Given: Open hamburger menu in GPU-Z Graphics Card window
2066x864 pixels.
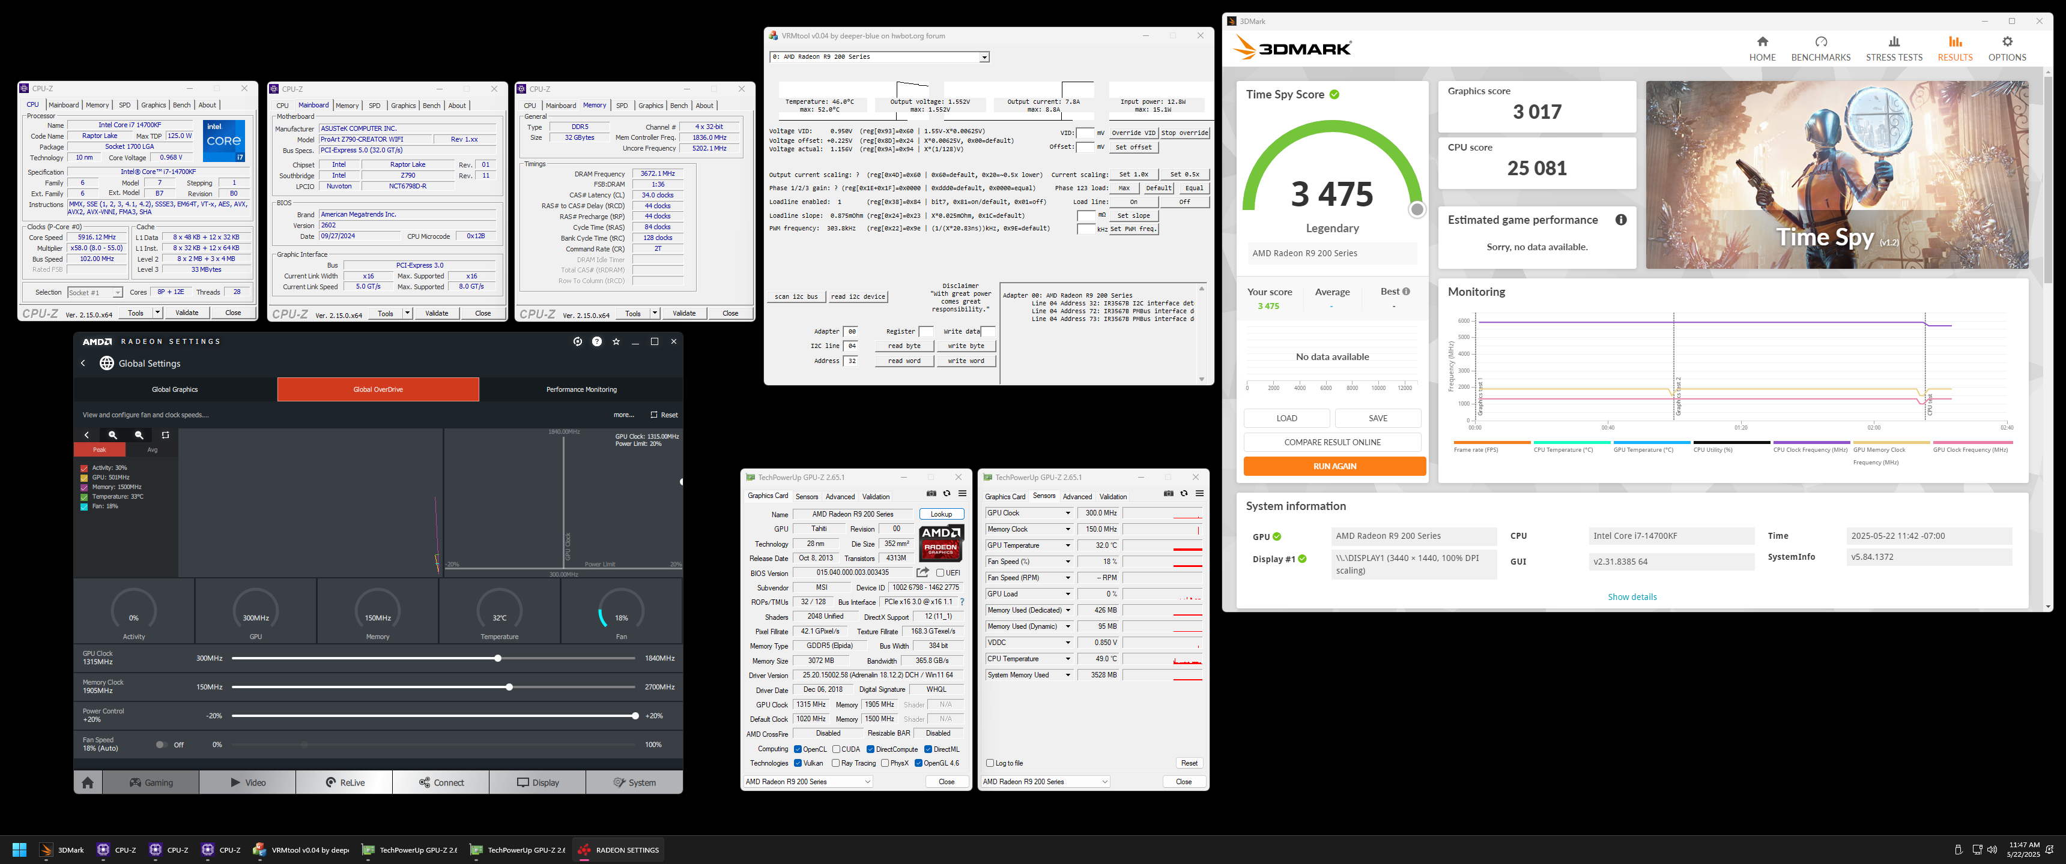Looking at the screenshot, I should pyautogui.click(x=962, y=494).
